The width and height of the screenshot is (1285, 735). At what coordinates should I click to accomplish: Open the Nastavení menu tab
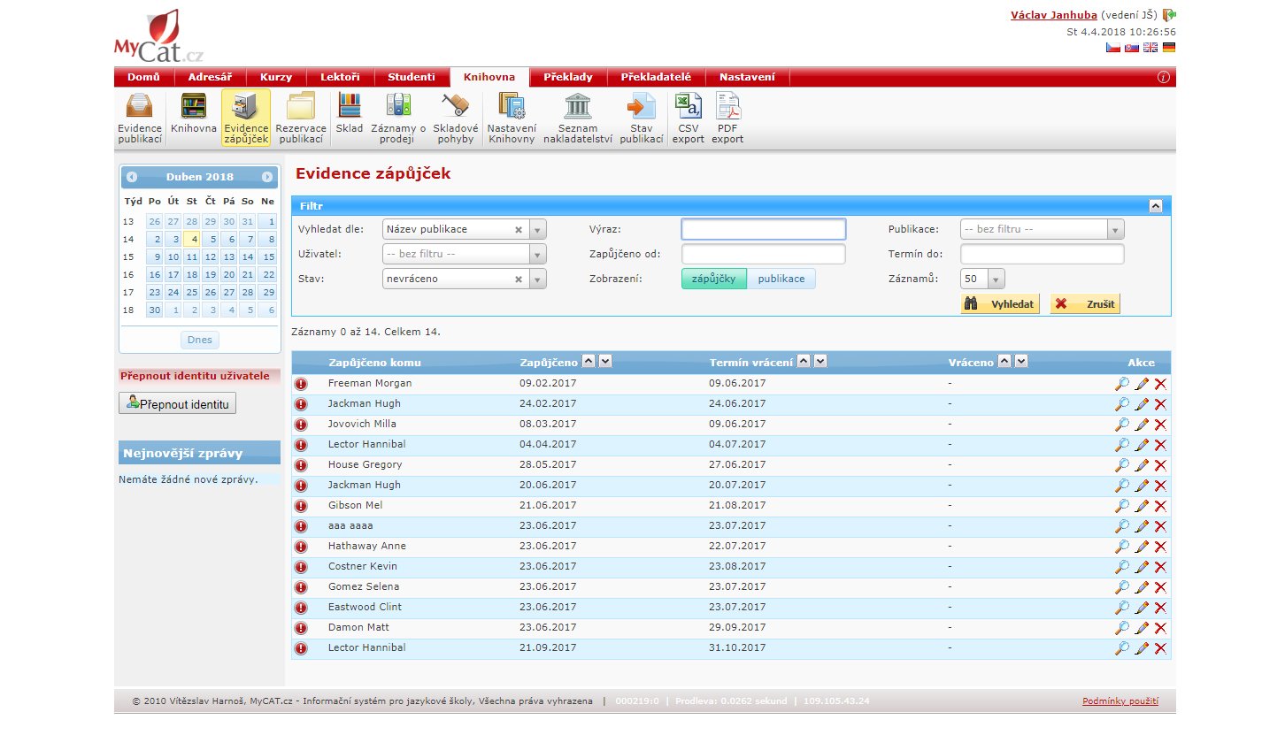point(747,77)
